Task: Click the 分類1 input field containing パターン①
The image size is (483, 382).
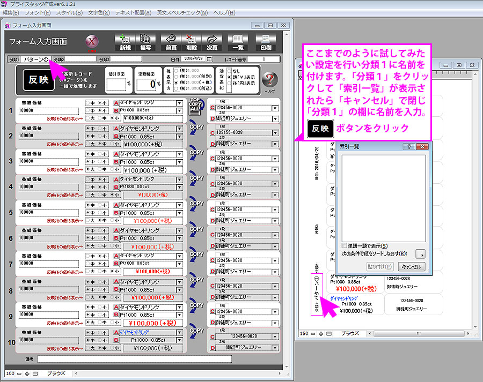Action: 35,59
